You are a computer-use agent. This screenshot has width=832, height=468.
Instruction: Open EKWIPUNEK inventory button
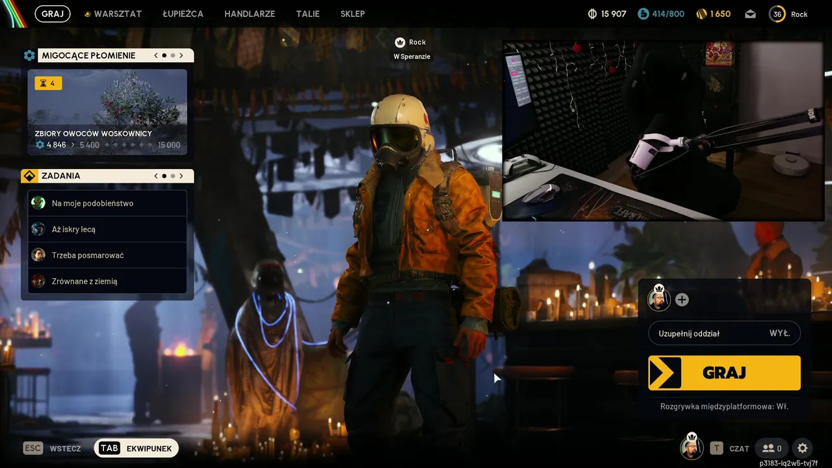click(136, 448)
